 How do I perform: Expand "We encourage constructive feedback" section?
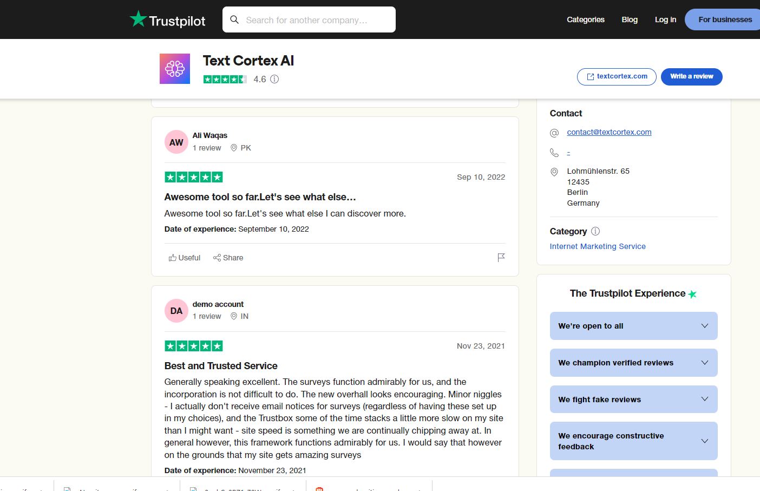[633, 441]
